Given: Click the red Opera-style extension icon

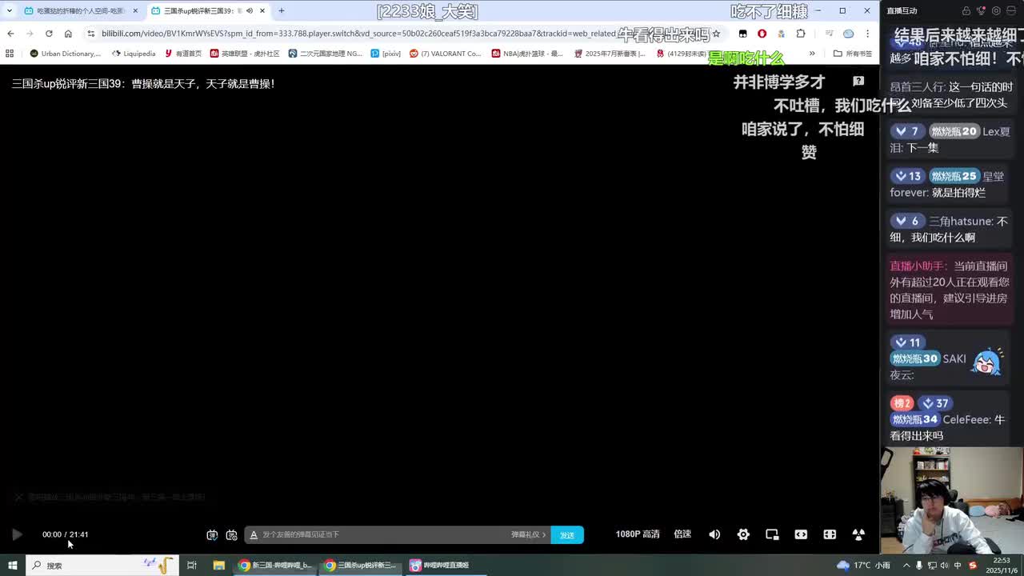Looking at the screenshot, I should pos(762,34).
